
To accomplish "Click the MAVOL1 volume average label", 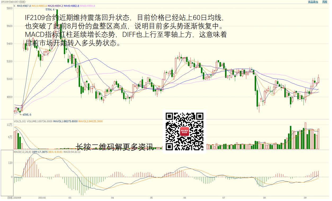I will 65,121.
